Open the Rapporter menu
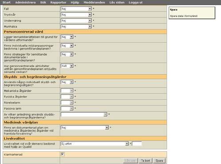 [x=58, y=3]
